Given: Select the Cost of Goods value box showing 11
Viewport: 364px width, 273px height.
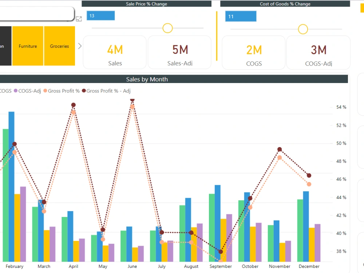Looking at the screenshot, I should (241, 16).
